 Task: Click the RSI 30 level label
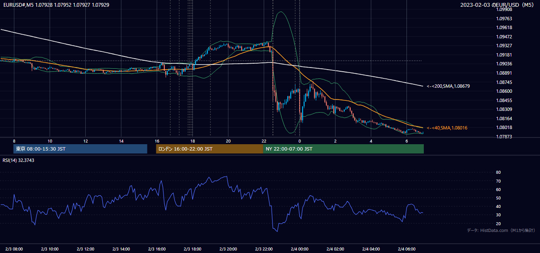tap(498, 215)
